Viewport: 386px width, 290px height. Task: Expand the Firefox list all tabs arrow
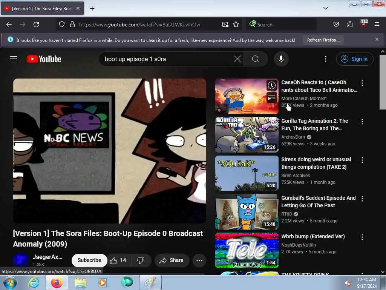[325, 8]
